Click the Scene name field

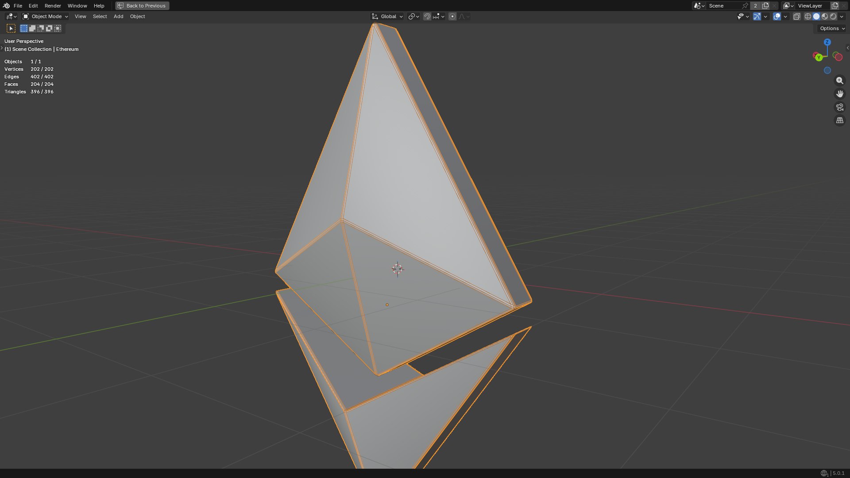coord(724,6)
